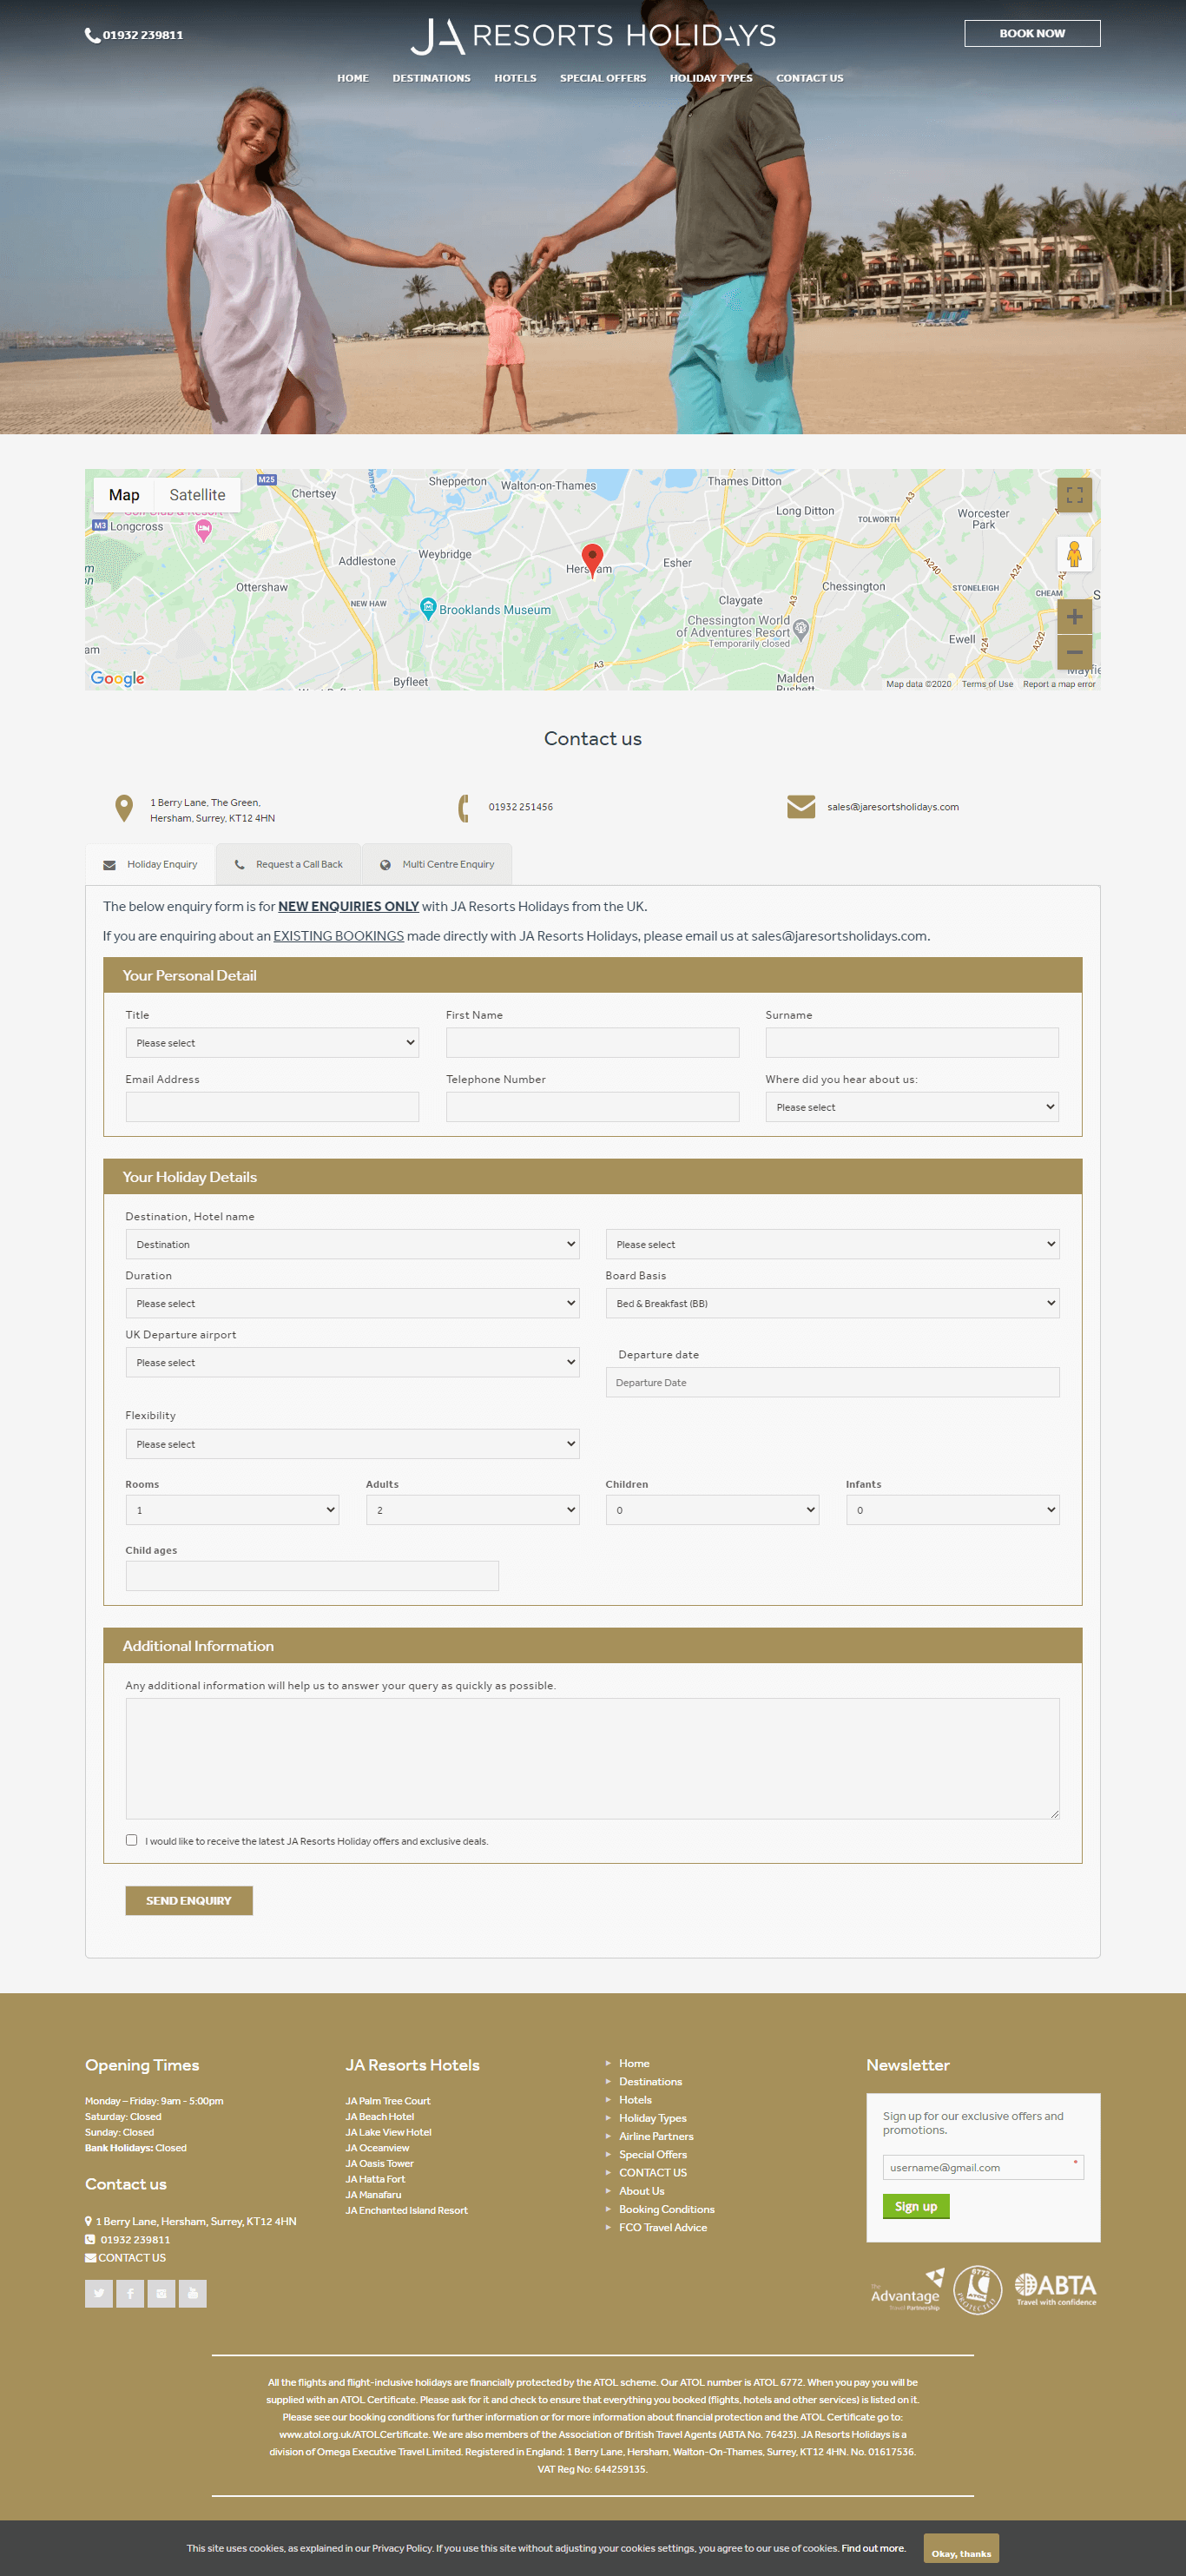
Task: Zoom out the map with minus
Action: (x=1074, y=652)
